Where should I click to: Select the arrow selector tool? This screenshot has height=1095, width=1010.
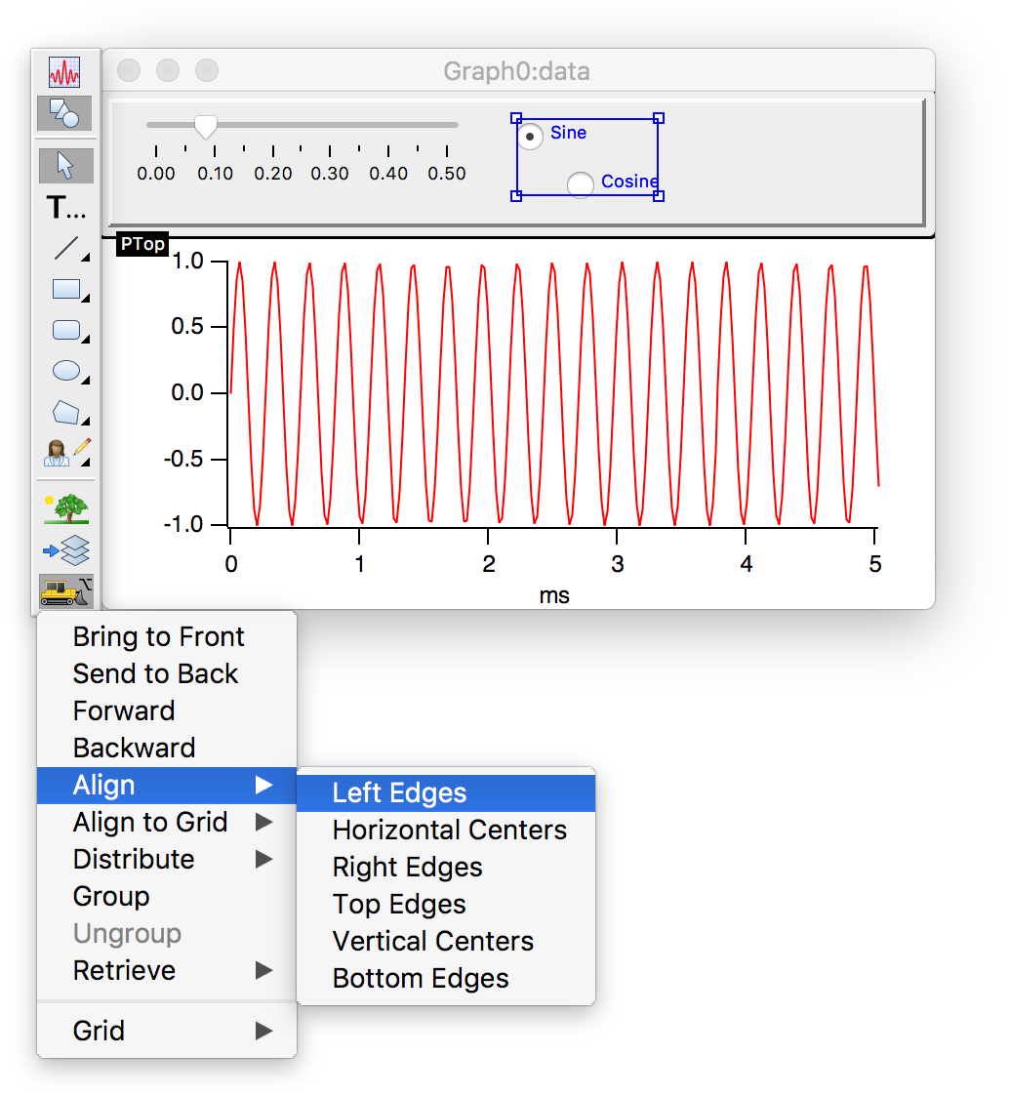tap(65, 165)
